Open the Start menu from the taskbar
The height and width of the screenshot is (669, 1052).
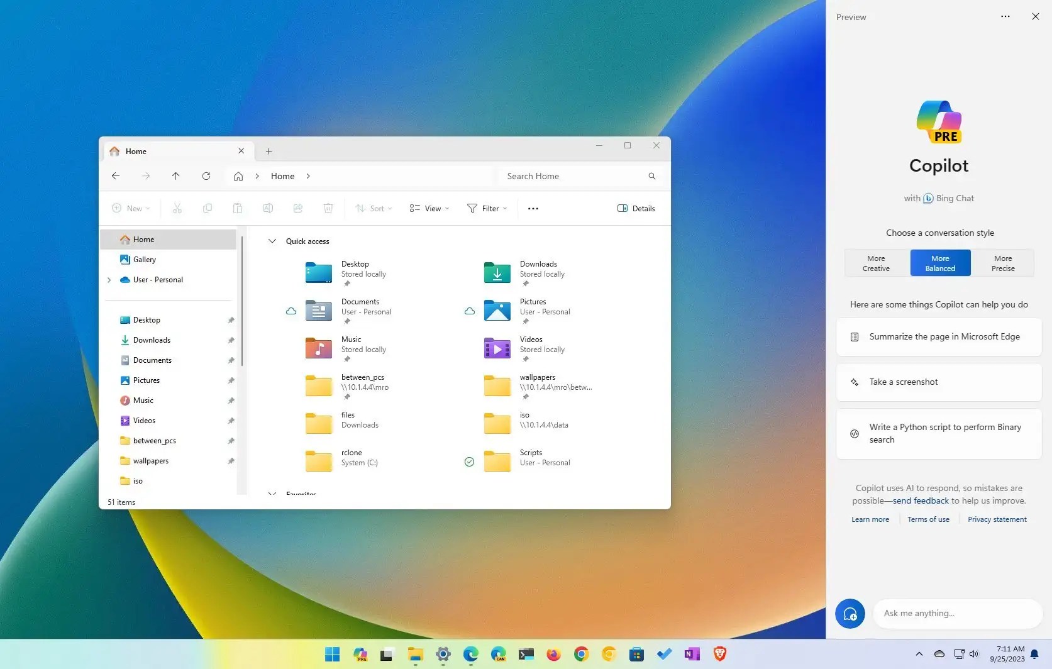pos(333,655)
